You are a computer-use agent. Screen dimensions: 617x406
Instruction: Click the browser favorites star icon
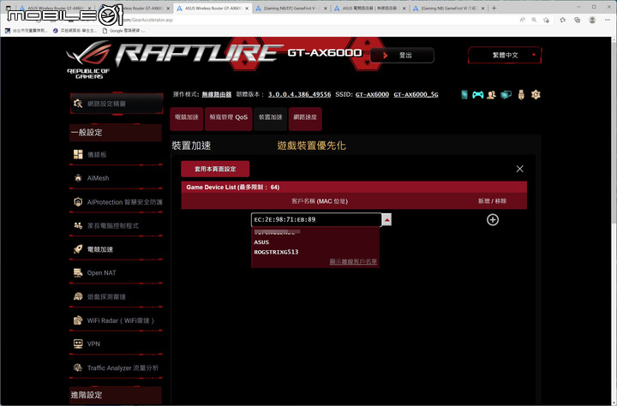[563, 20]
